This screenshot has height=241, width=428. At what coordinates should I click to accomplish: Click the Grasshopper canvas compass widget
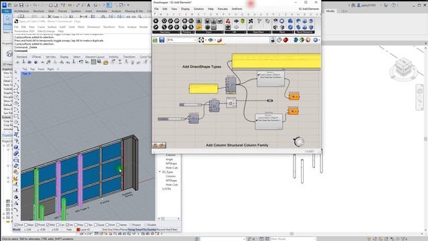click(299, 141)
